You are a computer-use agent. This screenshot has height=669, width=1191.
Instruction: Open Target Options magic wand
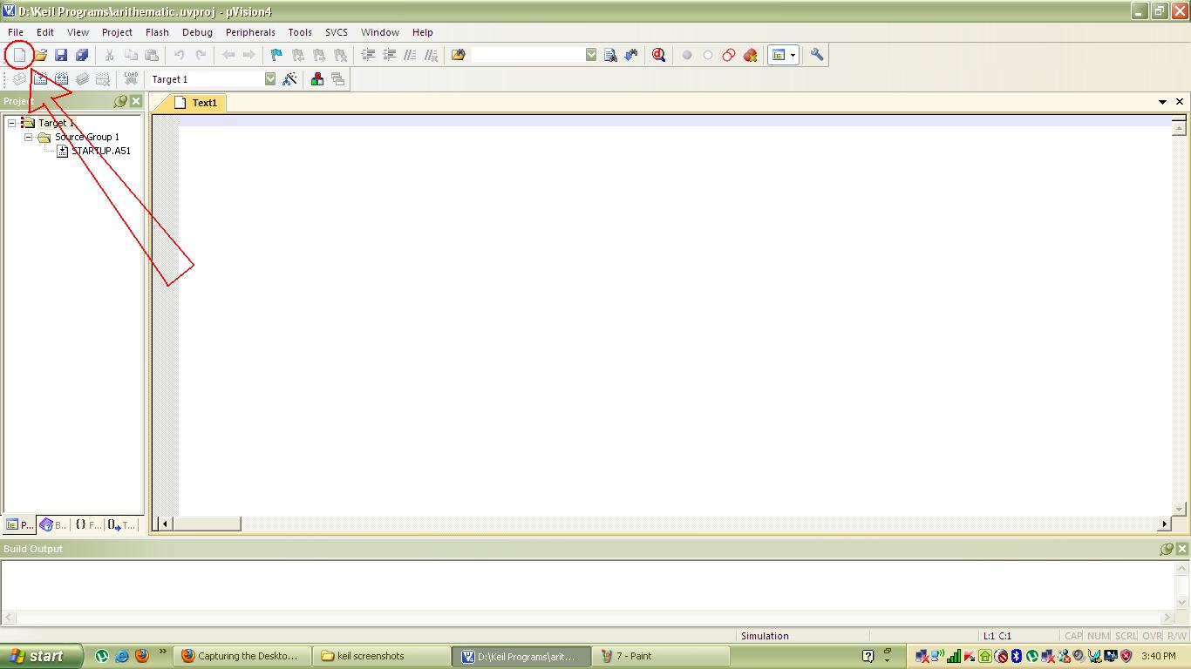[x=289, y=79]
